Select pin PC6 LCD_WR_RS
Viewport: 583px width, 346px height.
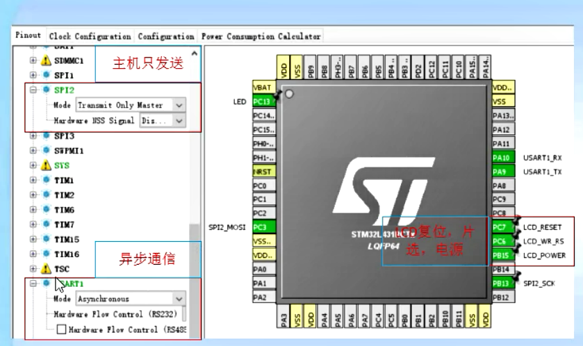[x=503, y=241]
